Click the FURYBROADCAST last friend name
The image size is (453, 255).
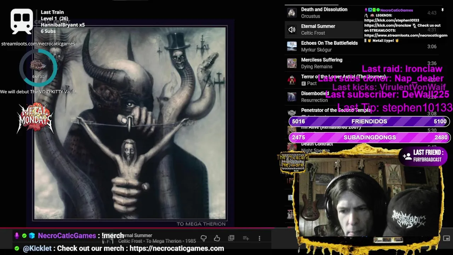coord(427,160)
